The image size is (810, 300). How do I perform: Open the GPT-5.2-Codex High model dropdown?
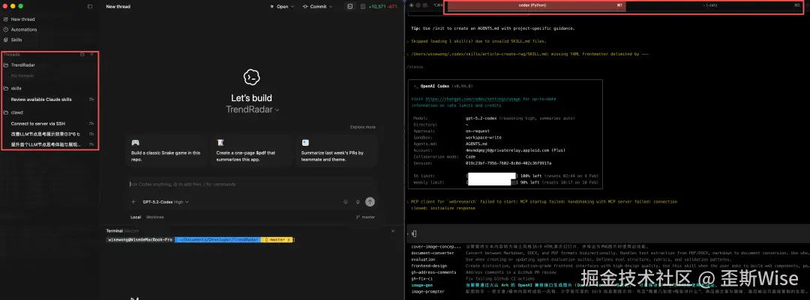point(165,202)
